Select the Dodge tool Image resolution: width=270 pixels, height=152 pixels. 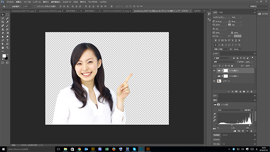[x=7, y=37]
